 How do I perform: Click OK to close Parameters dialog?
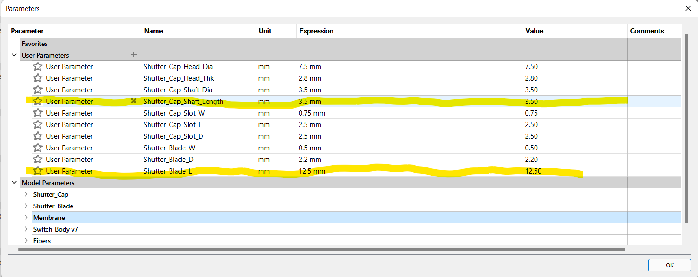point(669,265)
